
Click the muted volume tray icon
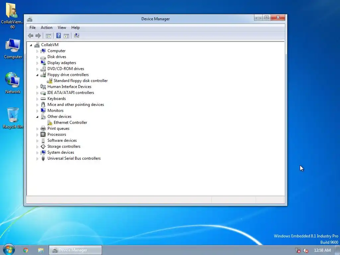[x=306, y=250]
